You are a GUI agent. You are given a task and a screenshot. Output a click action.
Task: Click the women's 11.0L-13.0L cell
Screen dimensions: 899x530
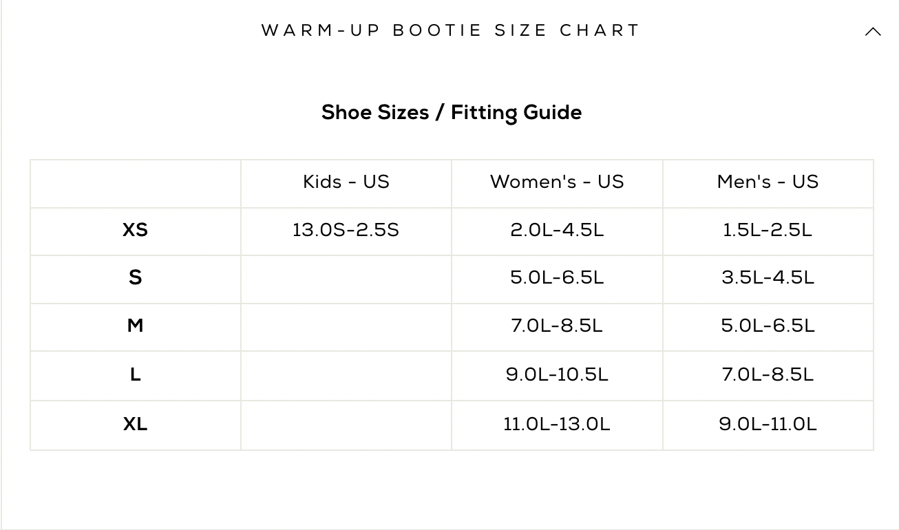coord(557,424)
